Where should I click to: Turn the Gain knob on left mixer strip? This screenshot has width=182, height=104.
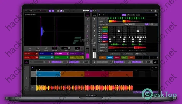tap(88, 19)
